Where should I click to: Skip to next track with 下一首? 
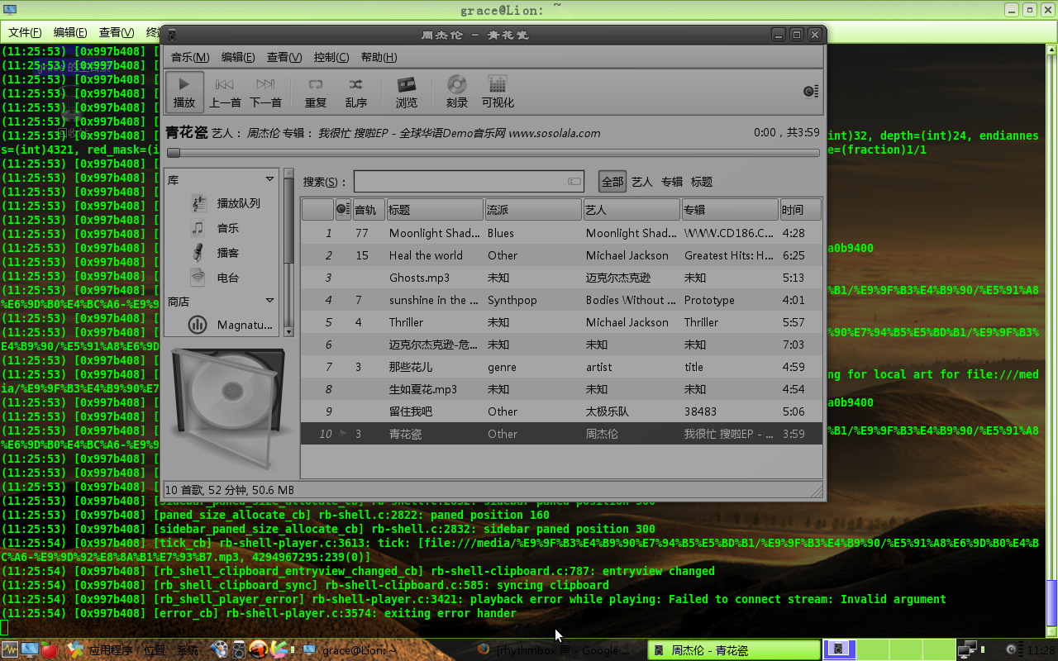tap(265, 92)
